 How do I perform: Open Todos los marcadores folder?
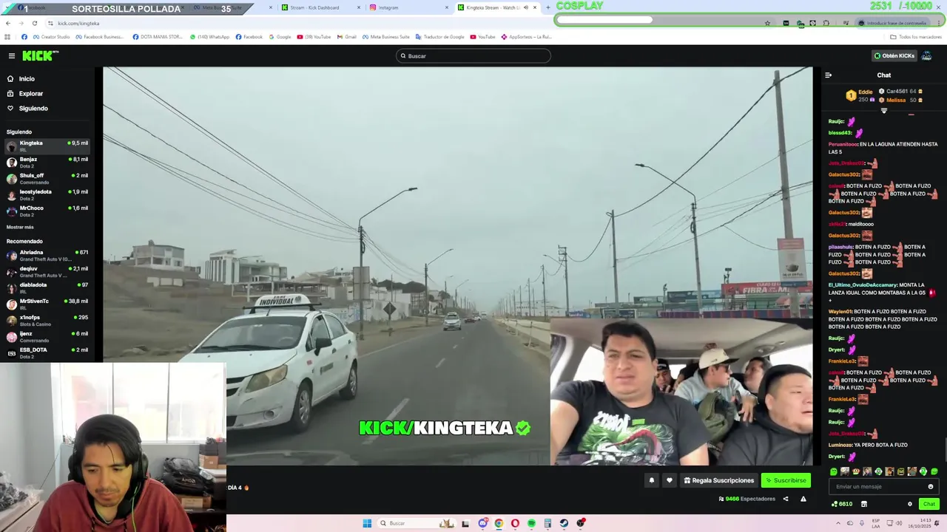coord(915,37)
